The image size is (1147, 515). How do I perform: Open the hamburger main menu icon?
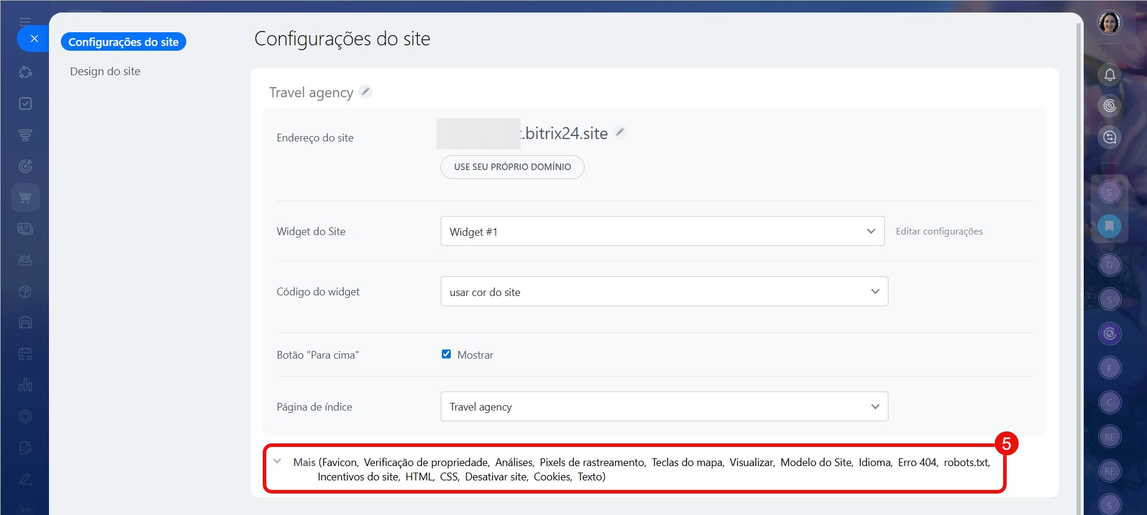(25, 22)
